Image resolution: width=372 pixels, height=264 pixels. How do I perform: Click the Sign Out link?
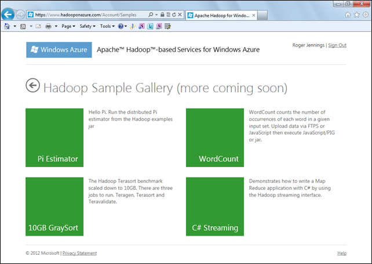(337, 45)
